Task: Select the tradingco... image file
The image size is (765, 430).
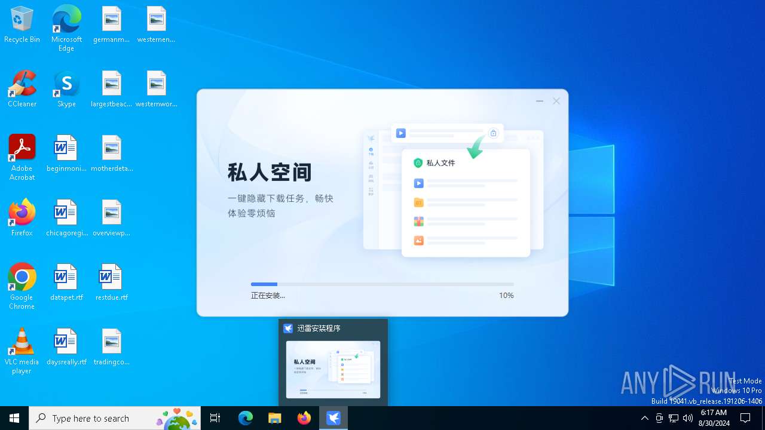Action: click(111, 347)
